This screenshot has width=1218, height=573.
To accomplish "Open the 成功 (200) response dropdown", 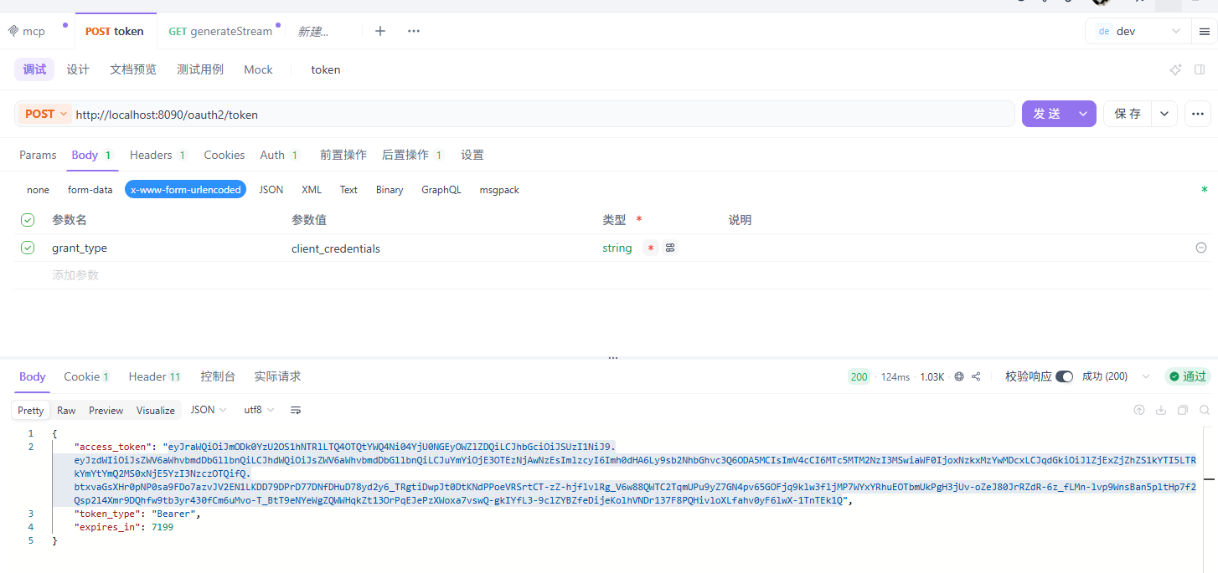I will pyautogui.click(x=1117, y=376).
